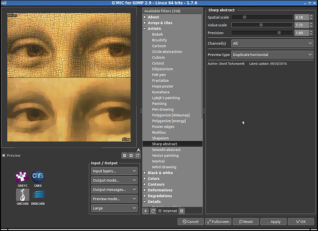Click the Reset button
The height and width of the screenshot is (231, 318).
point(246,222)
